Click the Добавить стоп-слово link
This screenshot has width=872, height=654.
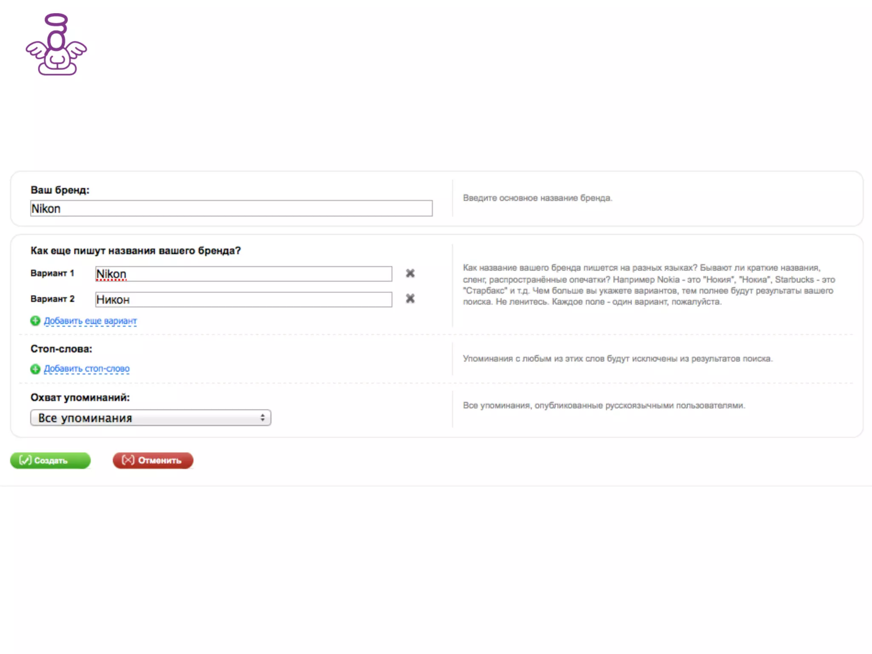87,369
